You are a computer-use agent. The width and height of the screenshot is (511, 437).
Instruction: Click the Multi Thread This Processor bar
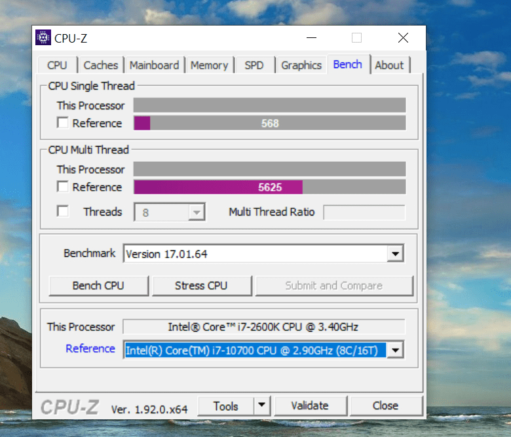click(x=270, y=169)
